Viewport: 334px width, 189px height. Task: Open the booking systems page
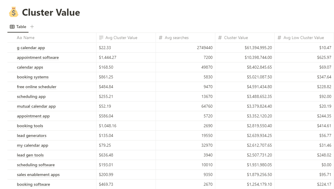click(x=33, y=77)
